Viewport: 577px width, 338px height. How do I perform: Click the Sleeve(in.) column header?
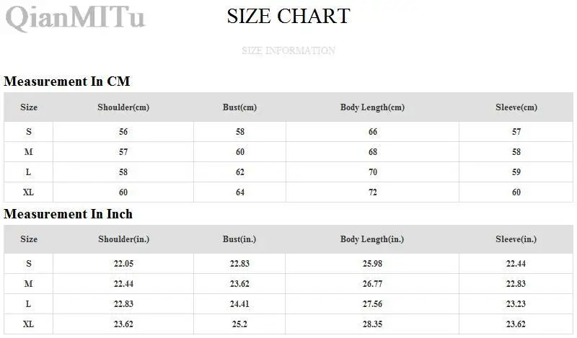pos(516,239)
